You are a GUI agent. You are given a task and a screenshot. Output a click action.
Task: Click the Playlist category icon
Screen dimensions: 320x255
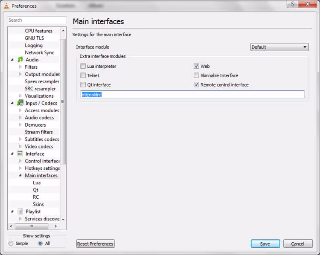click(x=20, y=212)
